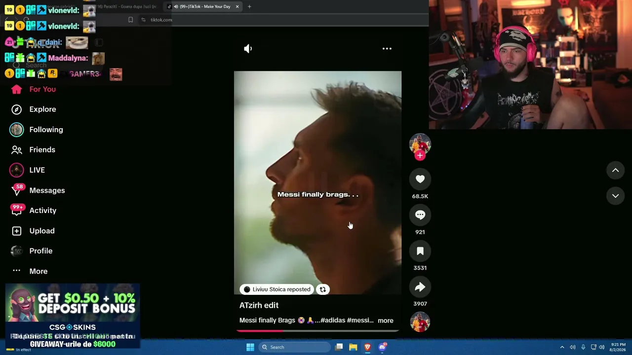
Task: Mute the TikTok tab via its speaker icon
Action: point(176,6)
